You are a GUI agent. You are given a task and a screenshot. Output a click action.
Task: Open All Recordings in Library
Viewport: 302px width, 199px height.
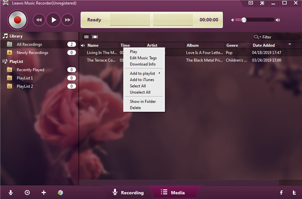(39, 45)
